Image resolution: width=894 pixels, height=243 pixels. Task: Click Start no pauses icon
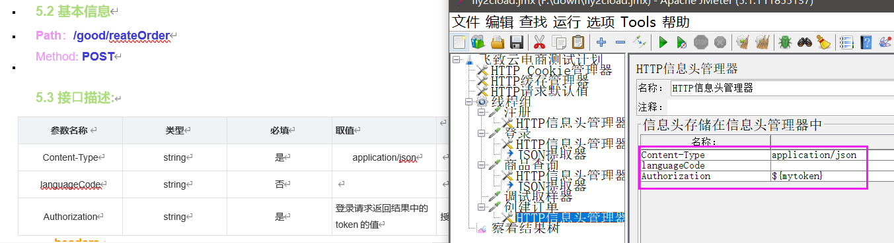[682, 43]
